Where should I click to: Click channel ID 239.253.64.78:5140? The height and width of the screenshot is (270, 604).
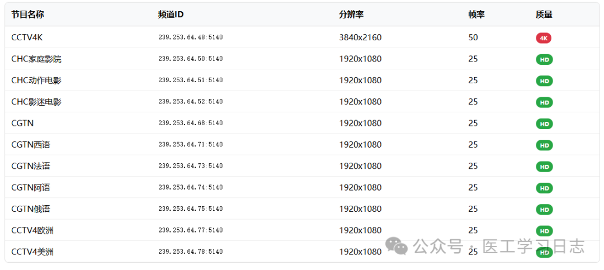coord(190,252)
